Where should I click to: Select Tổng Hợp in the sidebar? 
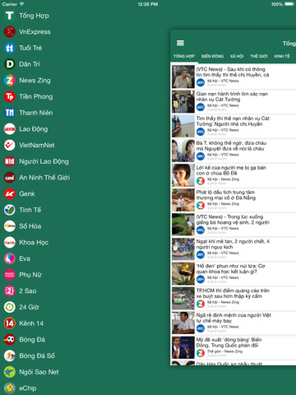[34, 16]
